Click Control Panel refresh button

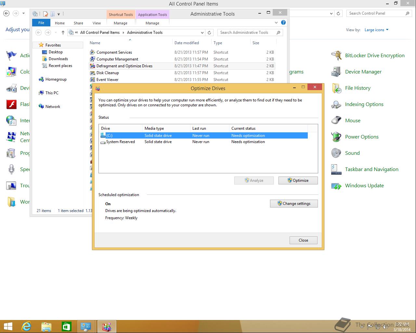pos(338,13)
